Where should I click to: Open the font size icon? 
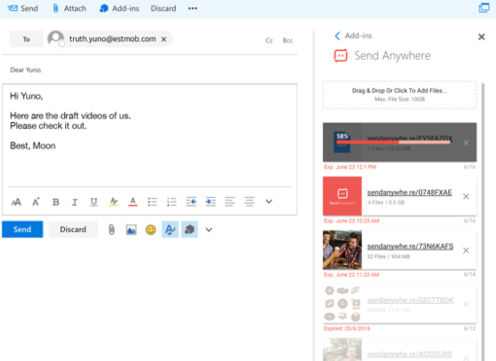(x=16, y=202)
